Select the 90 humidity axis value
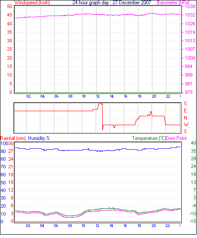This screenshot has width=197, height=238. tap(3, 151)
